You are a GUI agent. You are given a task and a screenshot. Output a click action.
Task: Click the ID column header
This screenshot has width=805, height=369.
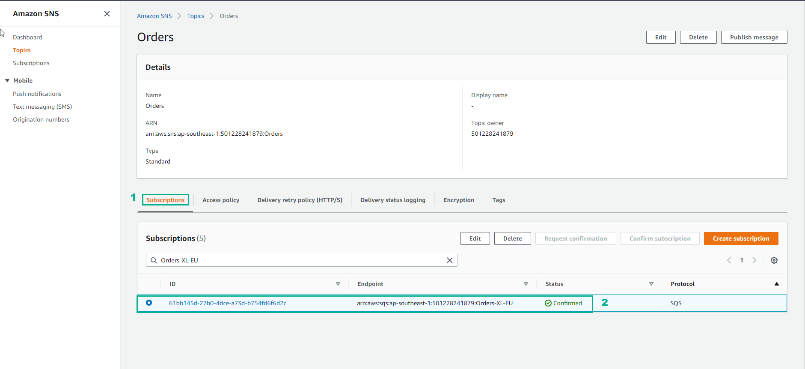(x=172, y=284)
